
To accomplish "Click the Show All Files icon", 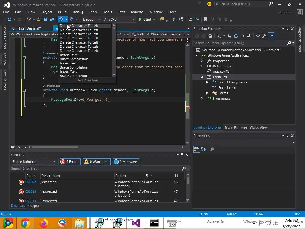I will pyautogui.click(x=249, y=36).
